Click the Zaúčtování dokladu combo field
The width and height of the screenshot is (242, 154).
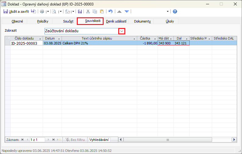tap(81, 31)
